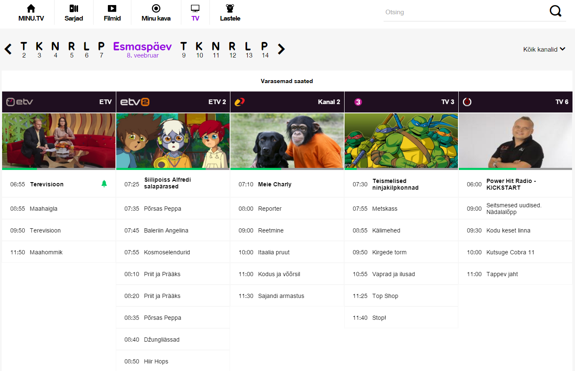Open Siilipoiss Alfredi salapärased at 07:25

(x=173, y=183)
